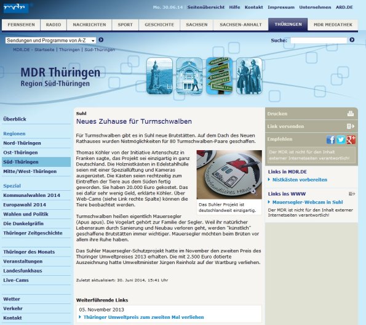Open Thüringer Umweltpreis zum zweiten Mal verliehen

[x=143, y=317]
